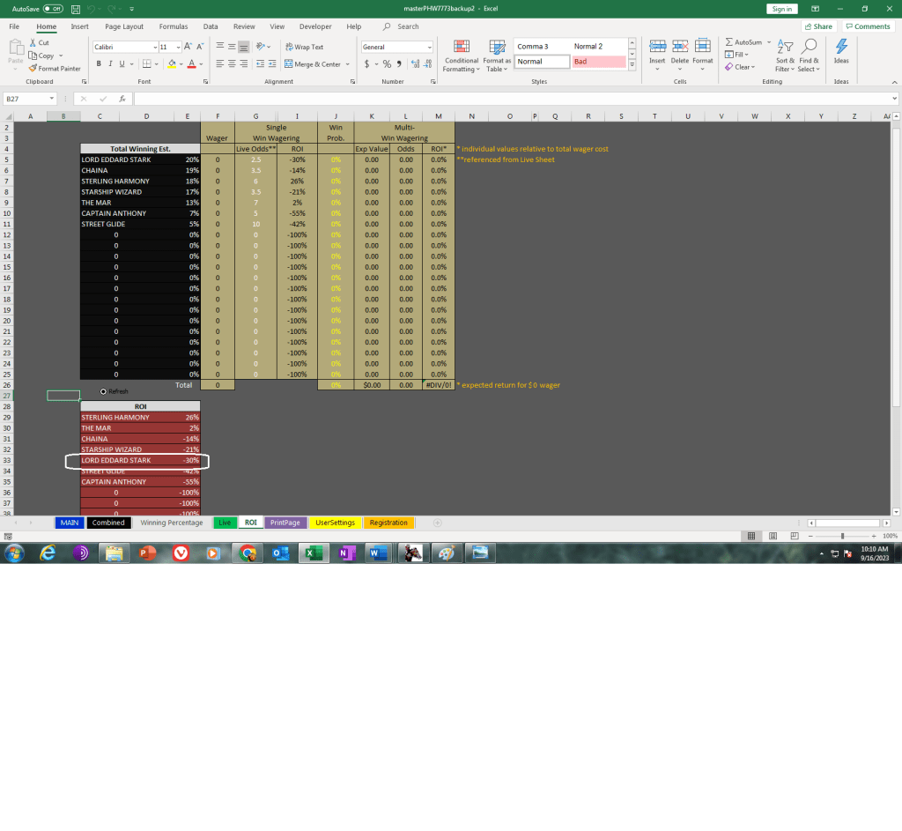
Task: Click inside the formula bar
Action: pyautogui.click(x=511, y=99)
